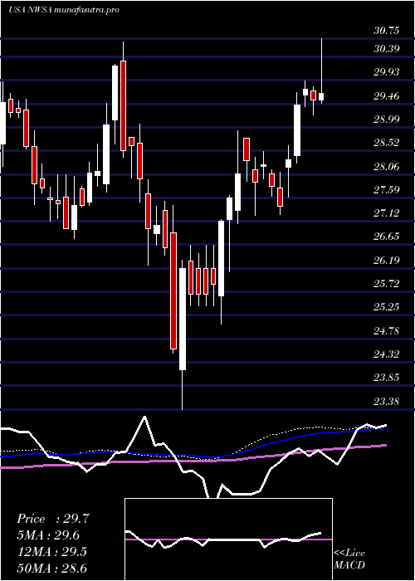Click the 29.93 price level label
Screen dimensions: 415x581
[387, 72]
